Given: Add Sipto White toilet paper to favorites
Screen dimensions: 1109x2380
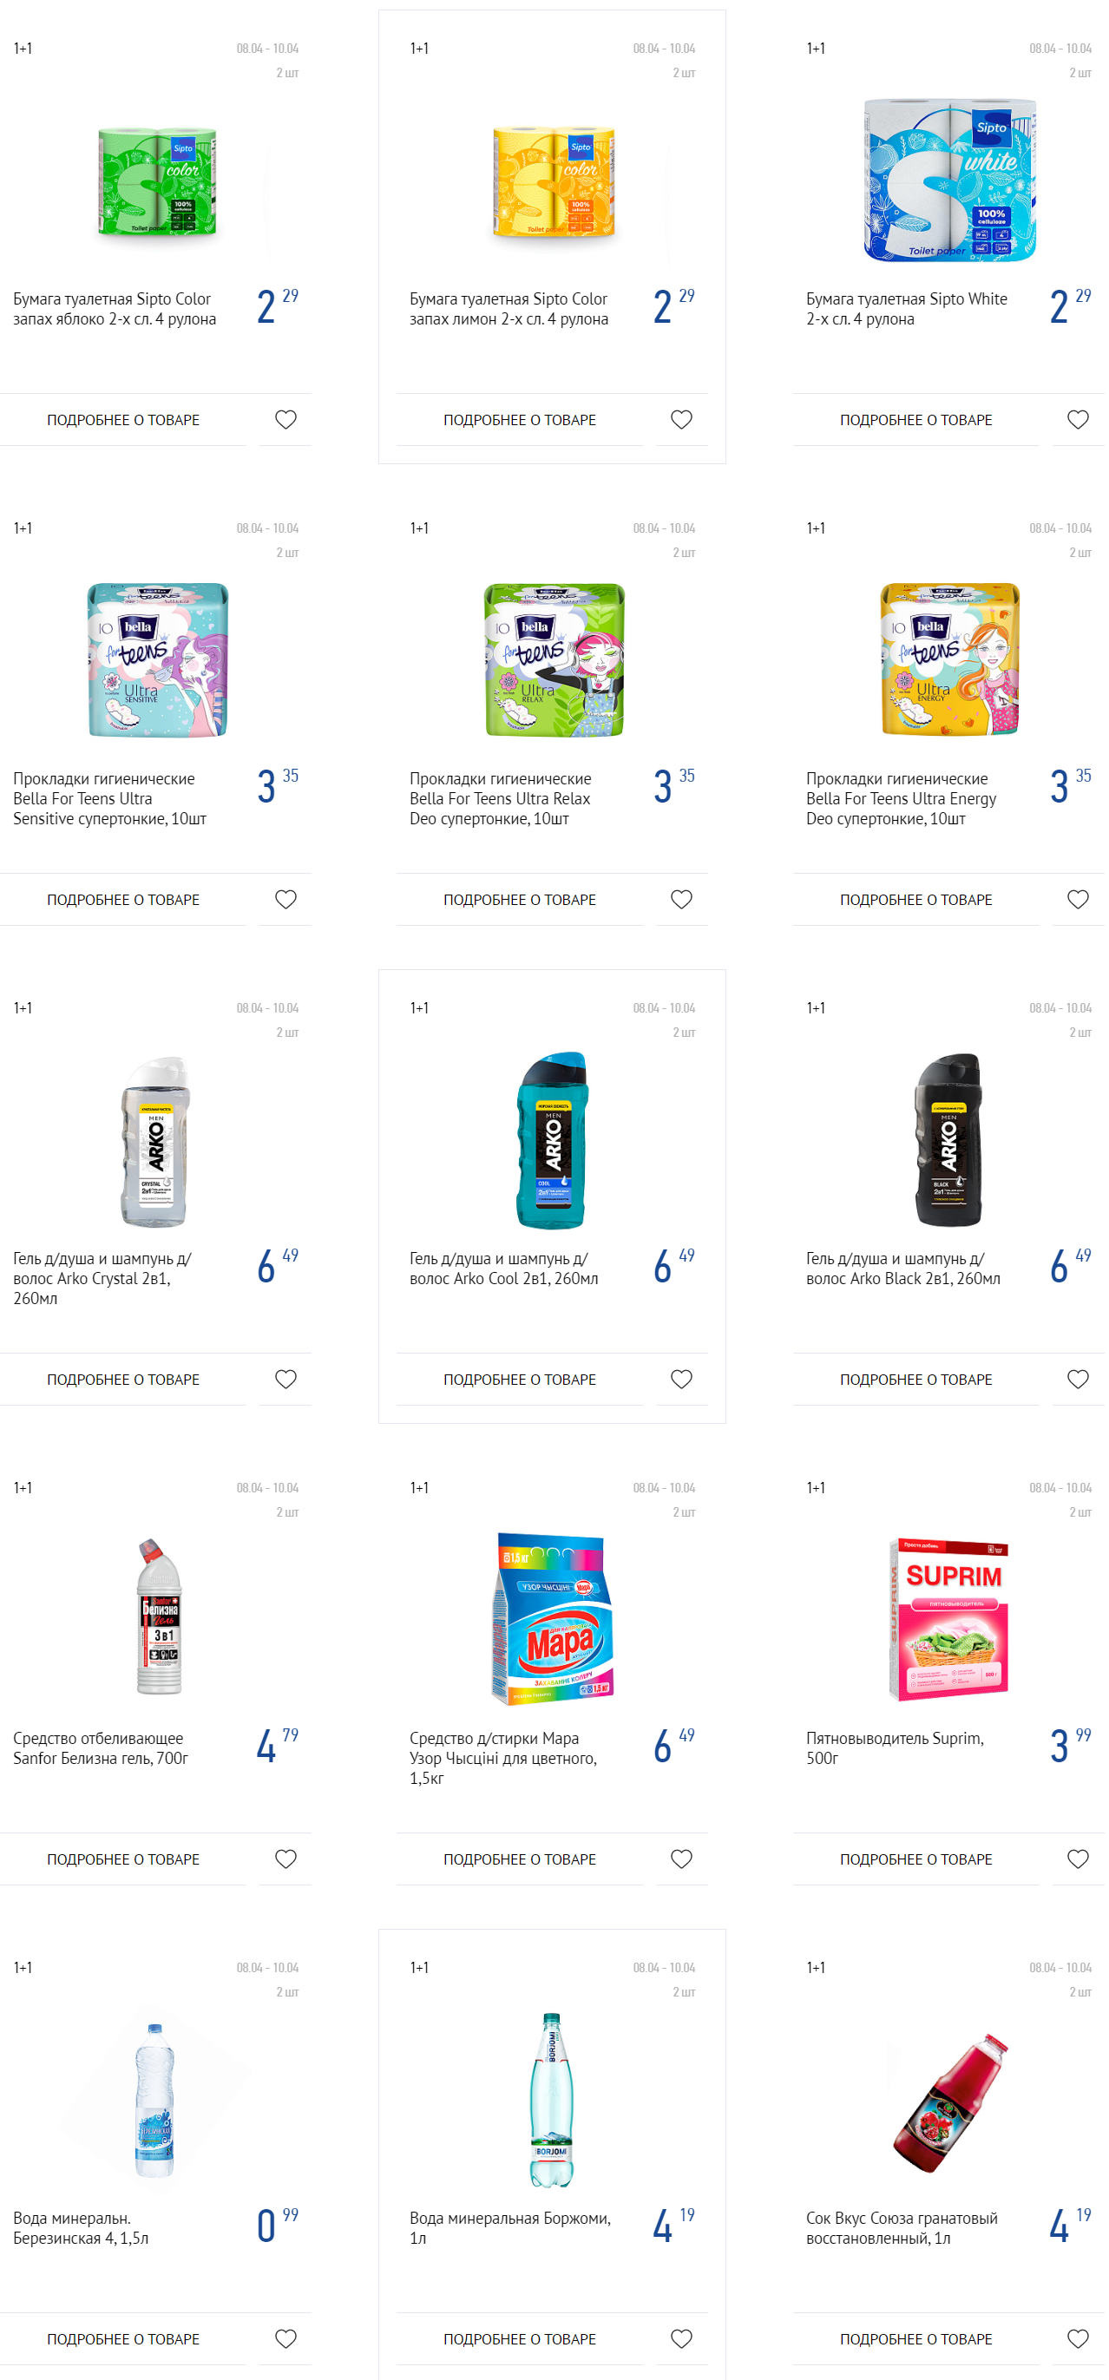Looking at the screenshot, I should click(x=1080, y=420).
